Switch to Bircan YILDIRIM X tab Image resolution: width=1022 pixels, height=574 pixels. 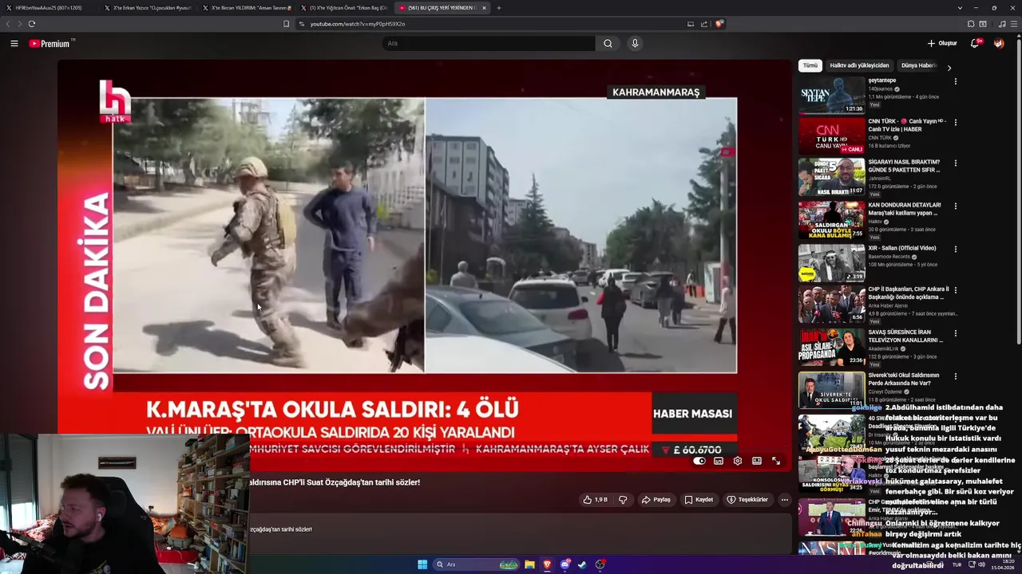click(246, 8)
